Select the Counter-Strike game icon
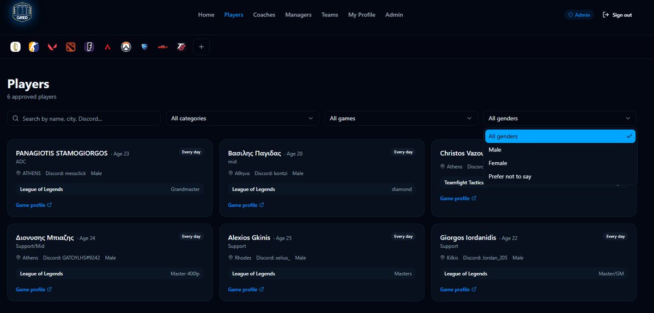 point(34,47)
